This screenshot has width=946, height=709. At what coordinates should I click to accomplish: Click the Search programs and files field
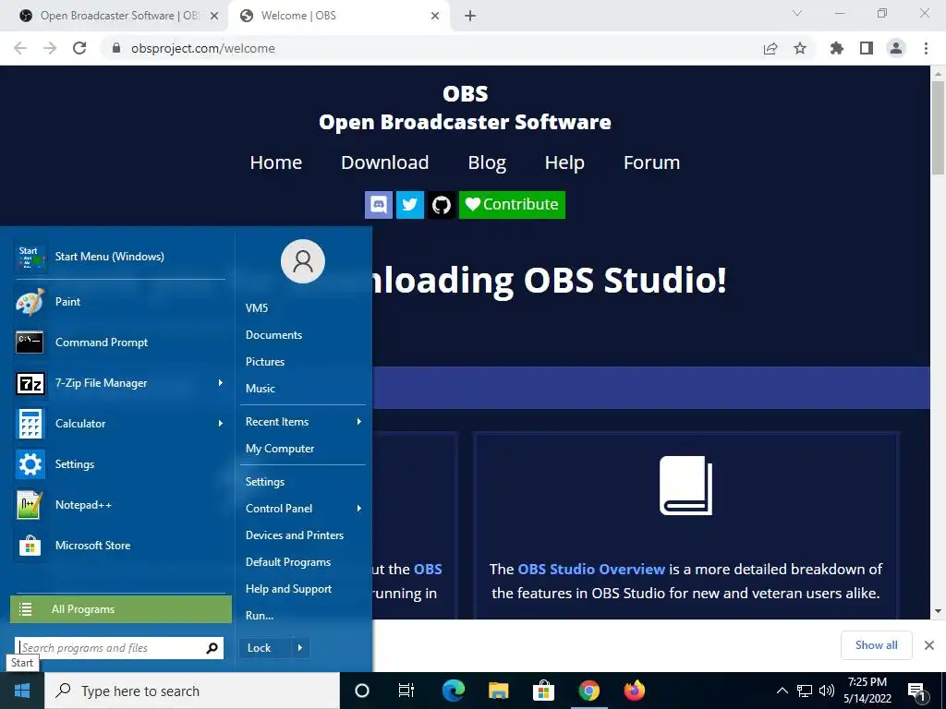(x=119, y=648)
